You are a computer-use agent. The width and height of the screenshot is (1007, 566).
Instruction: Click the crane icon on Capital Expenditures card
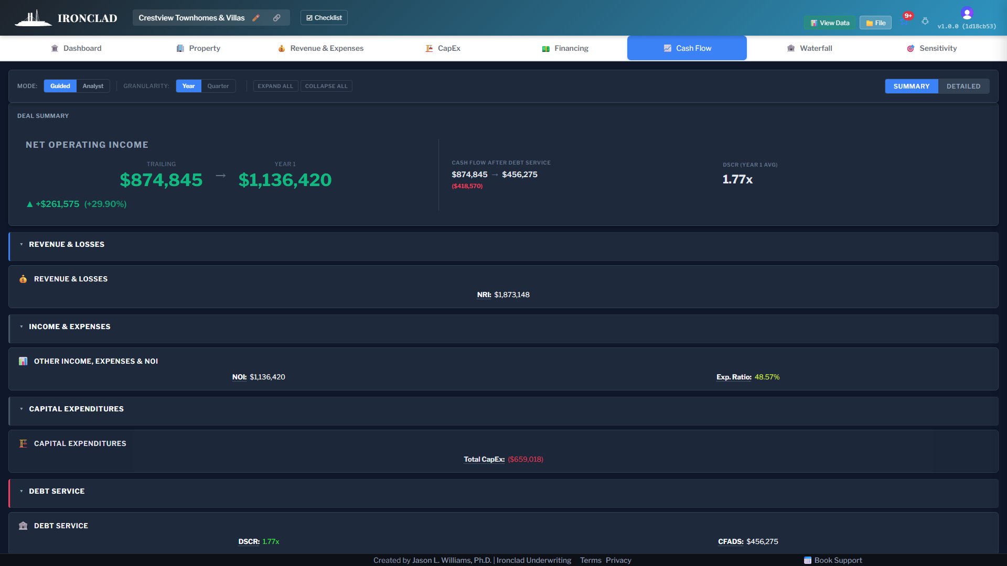pyautogui.click(x=23, y=443)
